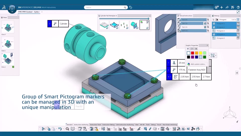Click the Cut scissors icon in the toolbar
Screen dimensions: 241x136
44,129
